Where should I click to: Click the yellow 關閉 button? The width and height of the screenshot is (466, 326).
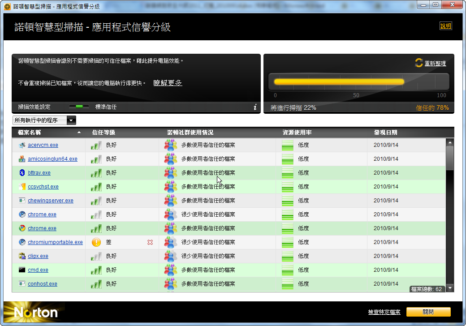[428, 312]
